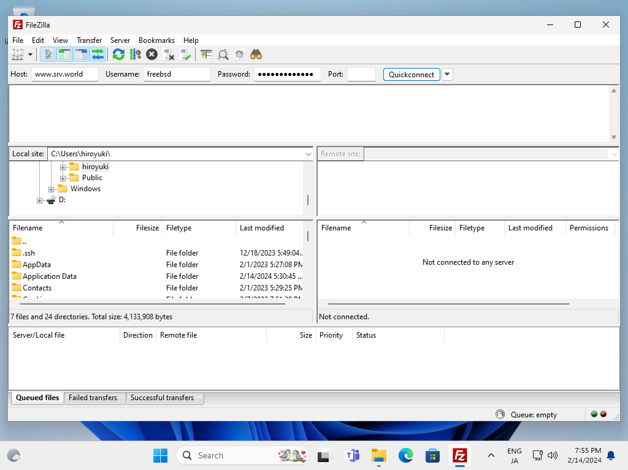The height and width of the screenshot is (470, 628).
Task: Sort local list by Last modified column
Action: (270, 228)
